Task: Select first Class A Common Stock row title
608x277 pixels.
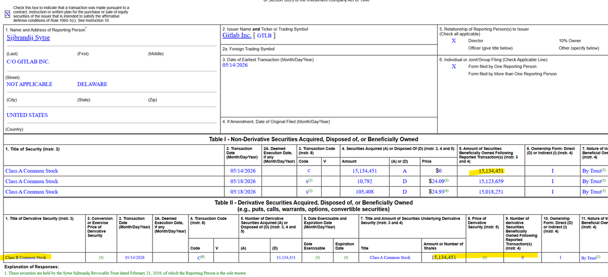Action: coord(31,171)
